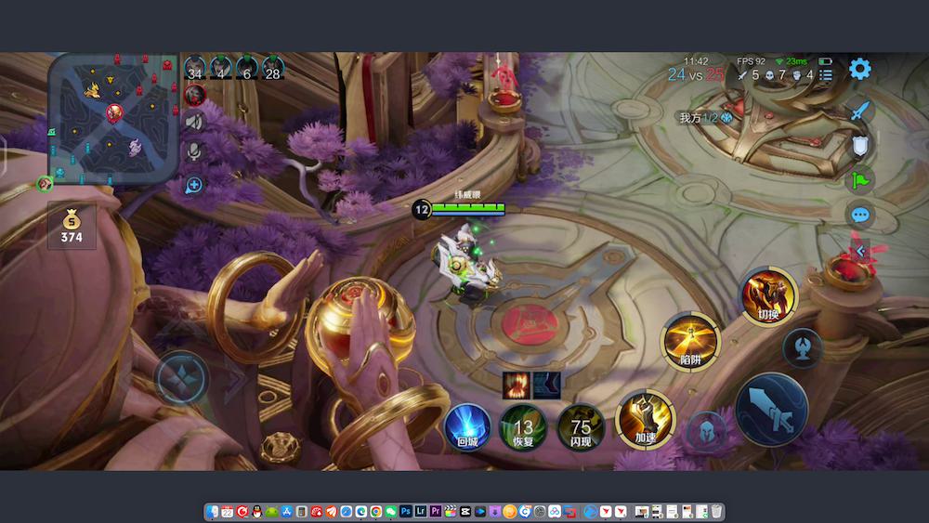Click the hero's green health bar
This screenshot has height=523, width=929.
coord(468,208)
